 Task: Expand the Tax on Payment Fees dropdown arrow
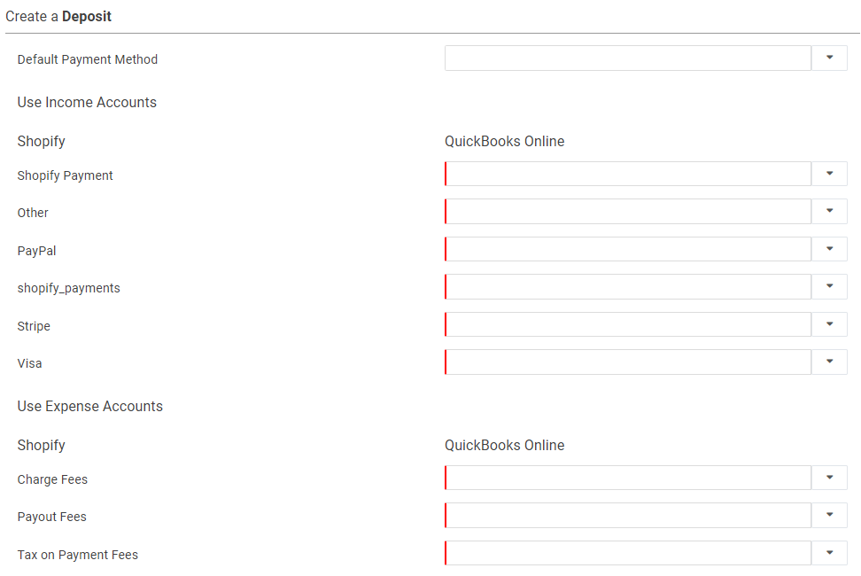click(829, 553)
